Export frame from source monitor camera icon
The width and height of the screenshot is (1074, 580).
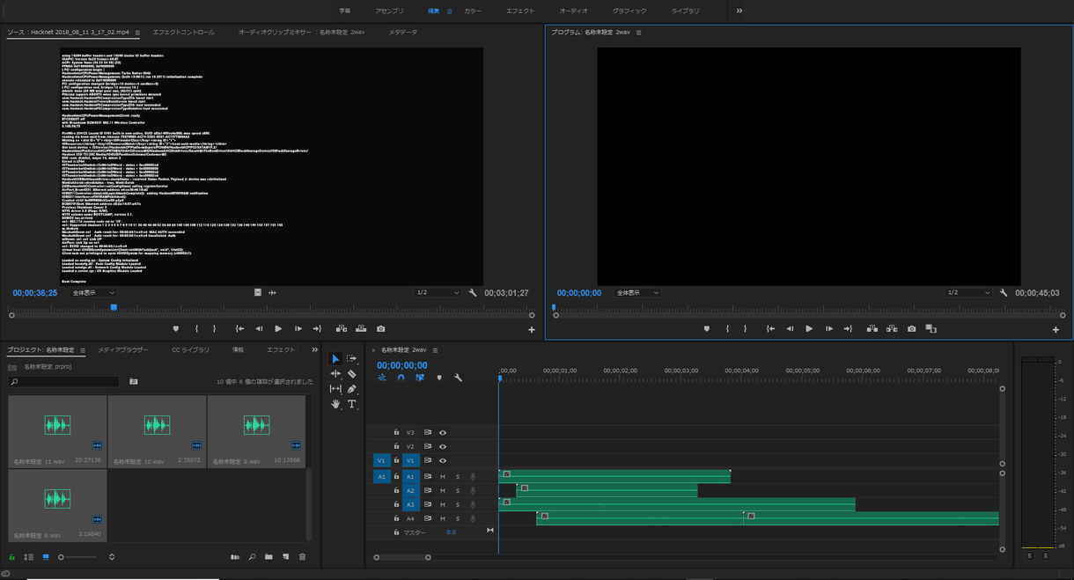click(x=380, y=328)
